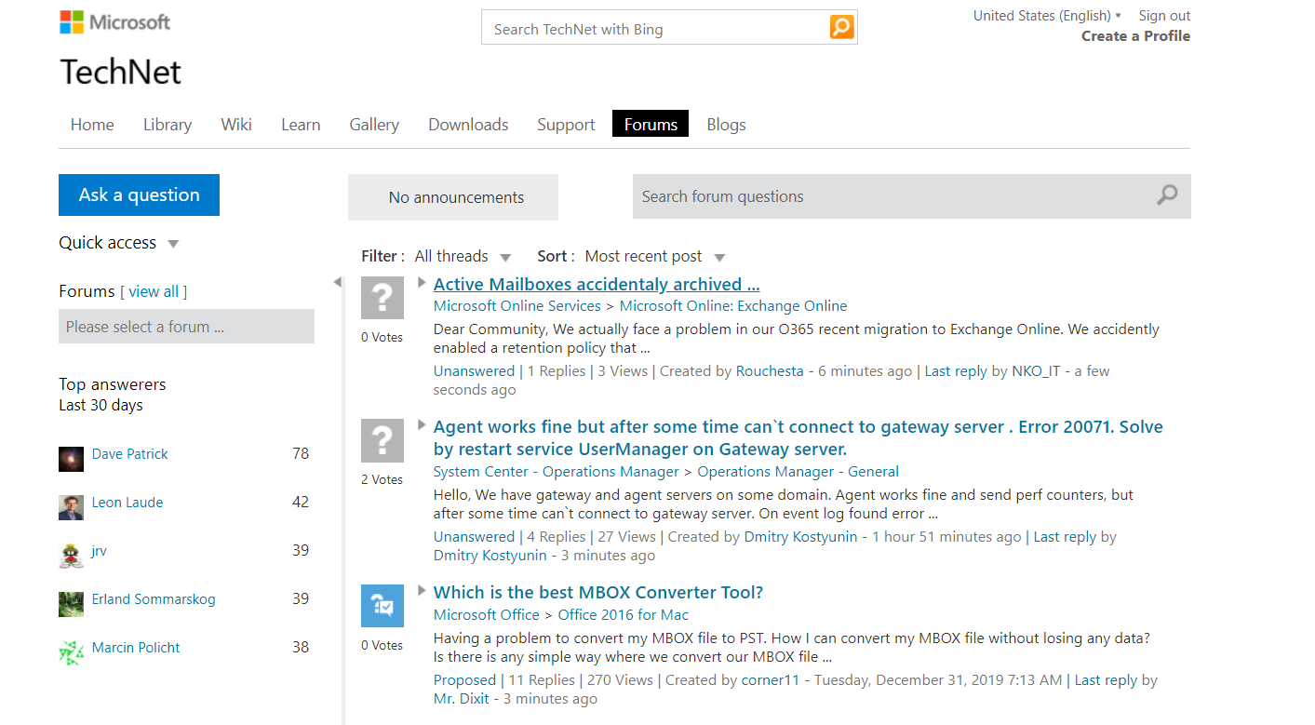Open the Active Mailboxes accidentaly archived thread
The width and height of the screenshot is (1315, 725).
point(597,284)
